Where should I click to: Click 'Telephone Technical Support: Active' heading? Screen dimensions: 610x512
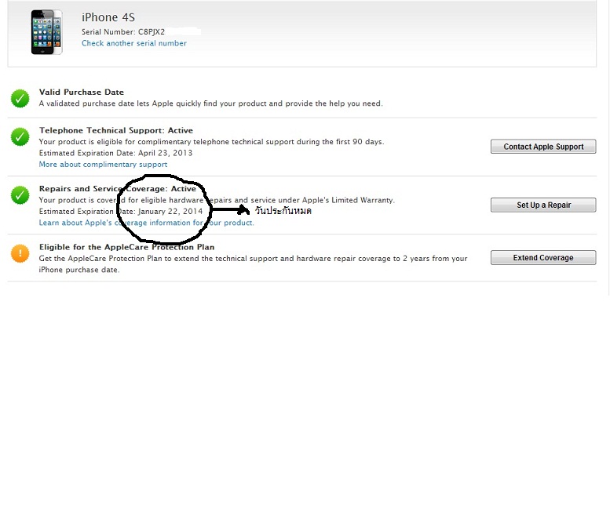click(x=116, y=130)
